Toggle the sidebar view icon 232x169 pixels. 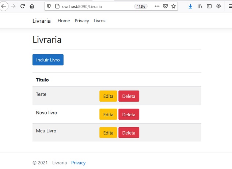(209, 6)
